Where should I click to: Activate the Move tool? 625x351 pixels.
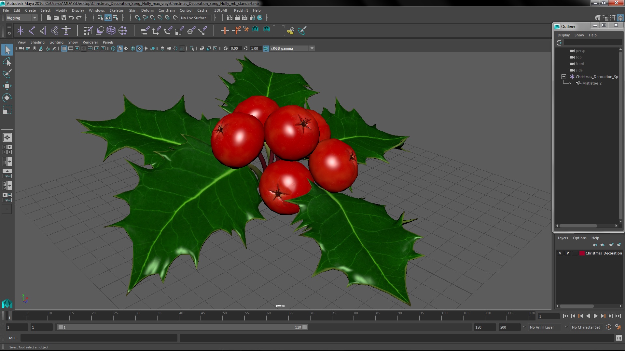pos(7,86)
